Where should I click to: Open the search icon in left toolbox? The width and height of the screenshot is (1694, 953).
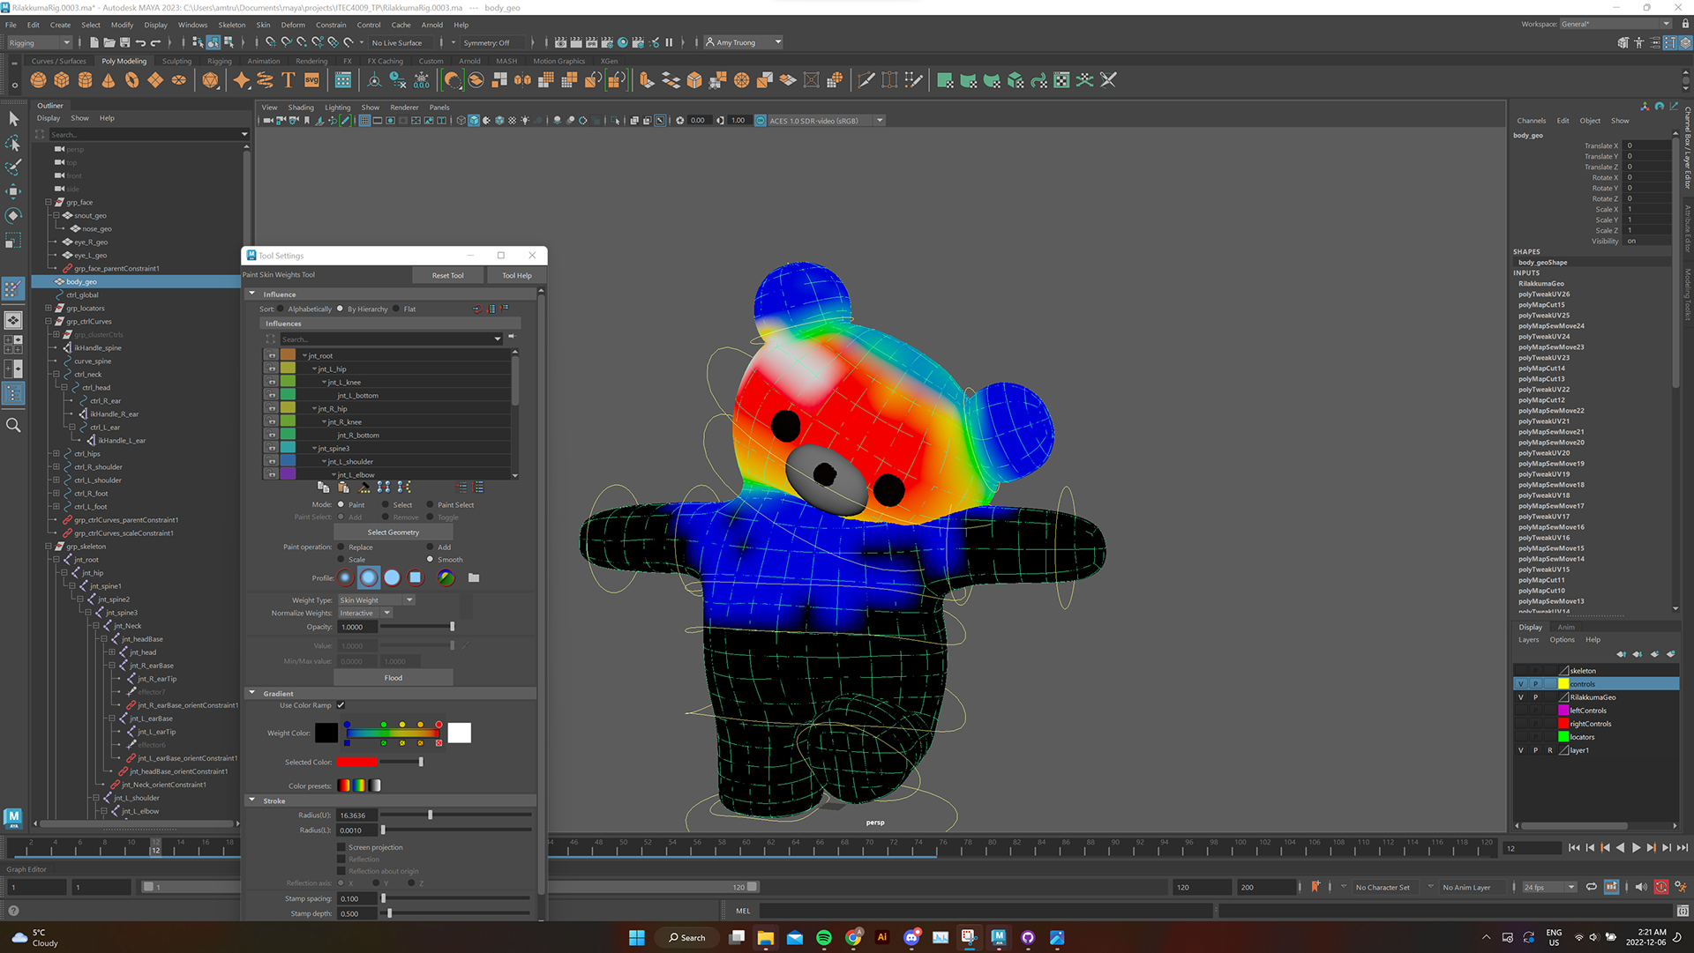(13, 426)
